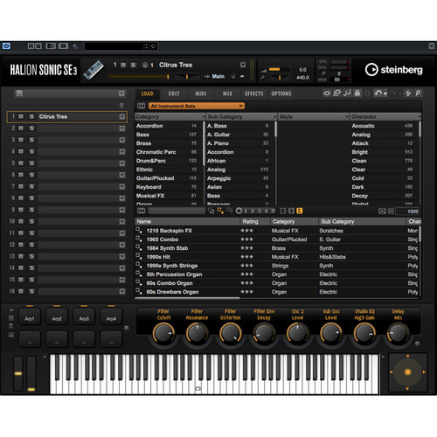Switch to the OPTIONS tab
Image resolution: width=437 pixels, height=437 pixels.
(x=281, y=94)
